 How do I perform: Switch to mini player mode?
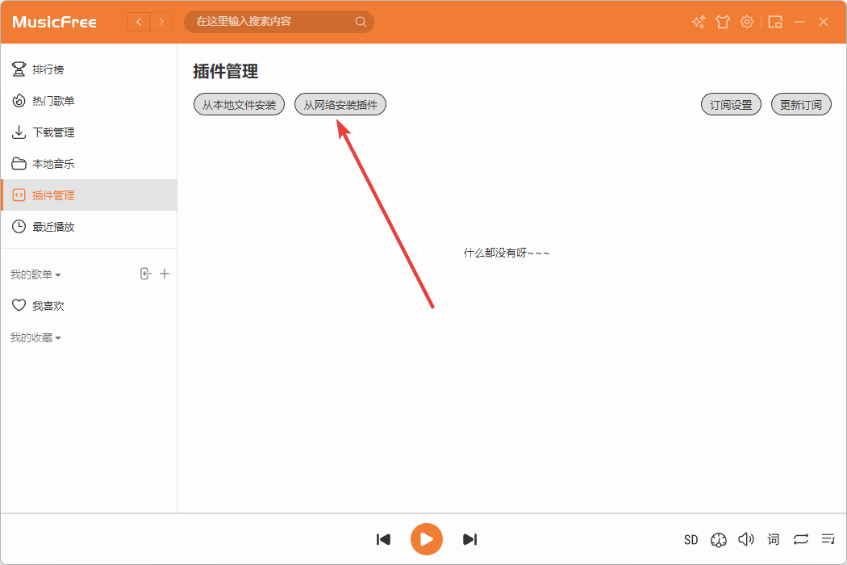[x=775, y=22]
